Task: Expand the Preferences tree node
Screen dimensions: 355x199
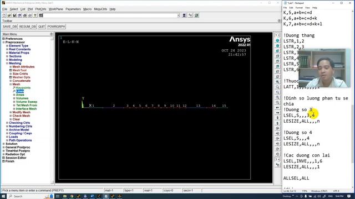Action: point(4,39)
